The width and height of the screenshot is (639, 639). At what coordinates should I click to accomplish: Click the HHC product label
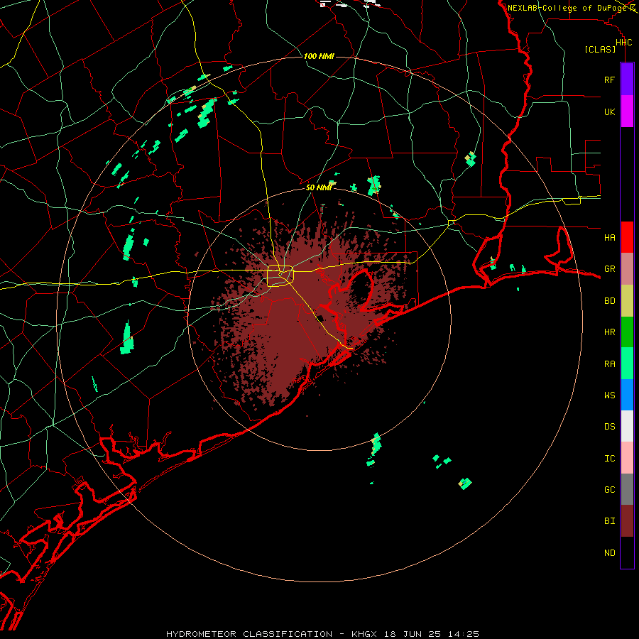tap(623, 43)
